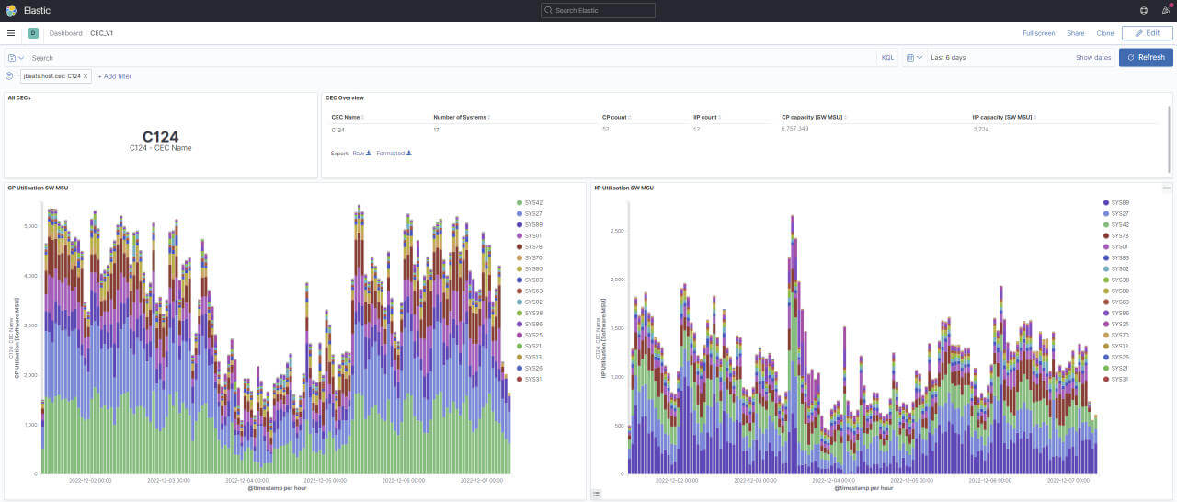
Task: Open the main navigation hamburger menu
Action: tap(11, 33)
